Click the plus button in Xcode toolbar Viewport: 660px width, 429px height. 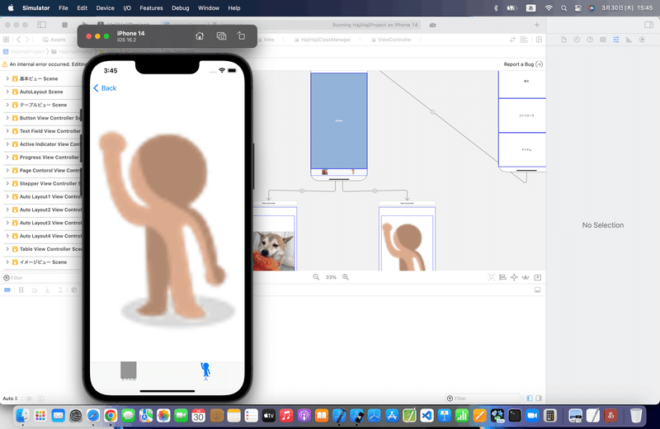[537, 25]
